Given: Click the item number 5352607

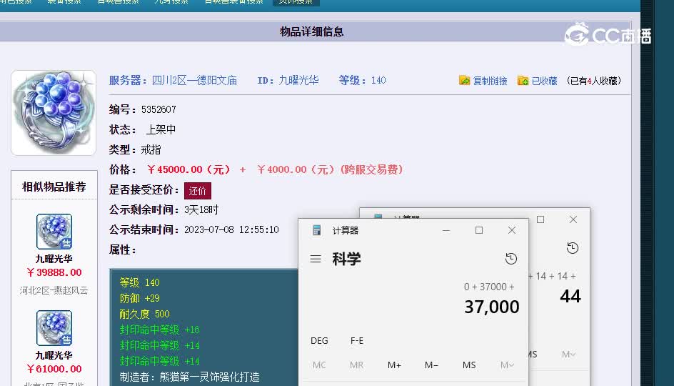Looking at the screenshot, I should 159,110.
